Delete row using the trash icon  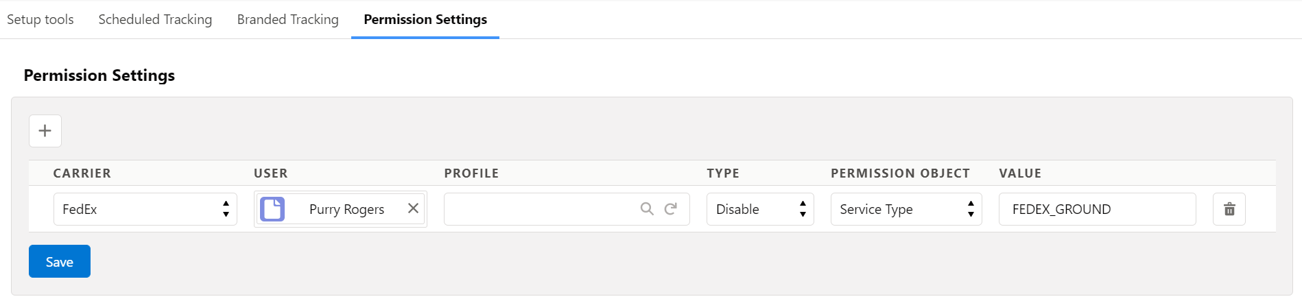click(1229, 209)
